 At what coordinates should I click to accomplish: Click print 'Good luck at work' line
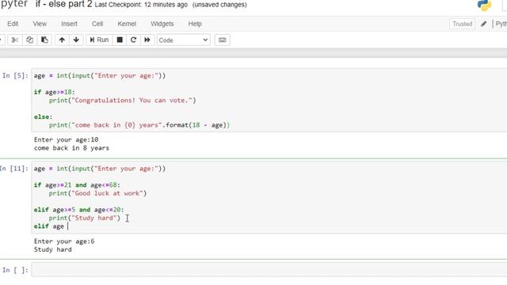click(97, 193)
